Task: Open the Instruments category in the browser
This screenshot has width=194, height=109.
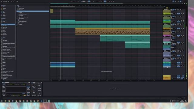Action: coord(5,23)
